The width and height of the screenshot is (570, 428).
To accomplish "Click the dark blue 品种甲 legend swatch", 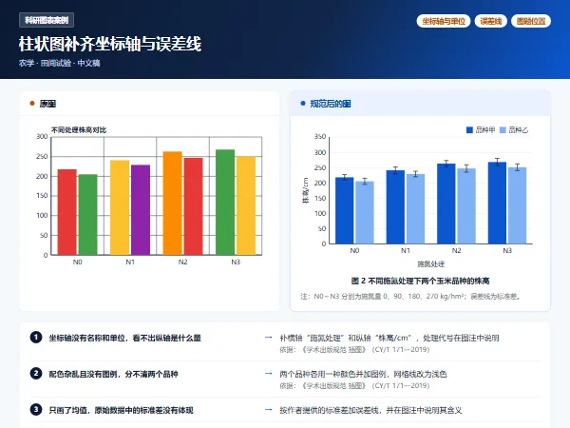I will (469, 130).
